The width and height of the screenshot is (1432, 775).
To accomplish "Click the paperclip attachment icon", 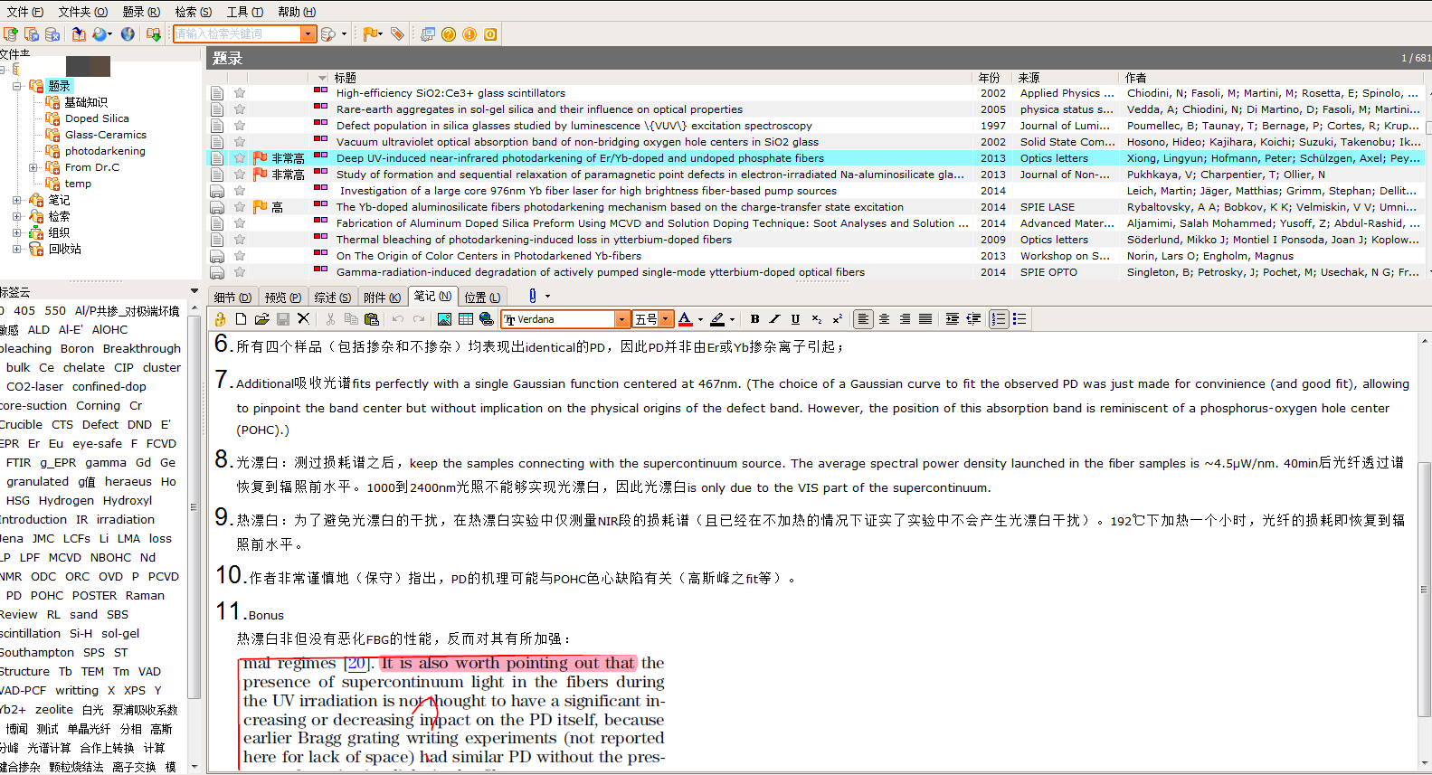I will (x=533, y=296).
